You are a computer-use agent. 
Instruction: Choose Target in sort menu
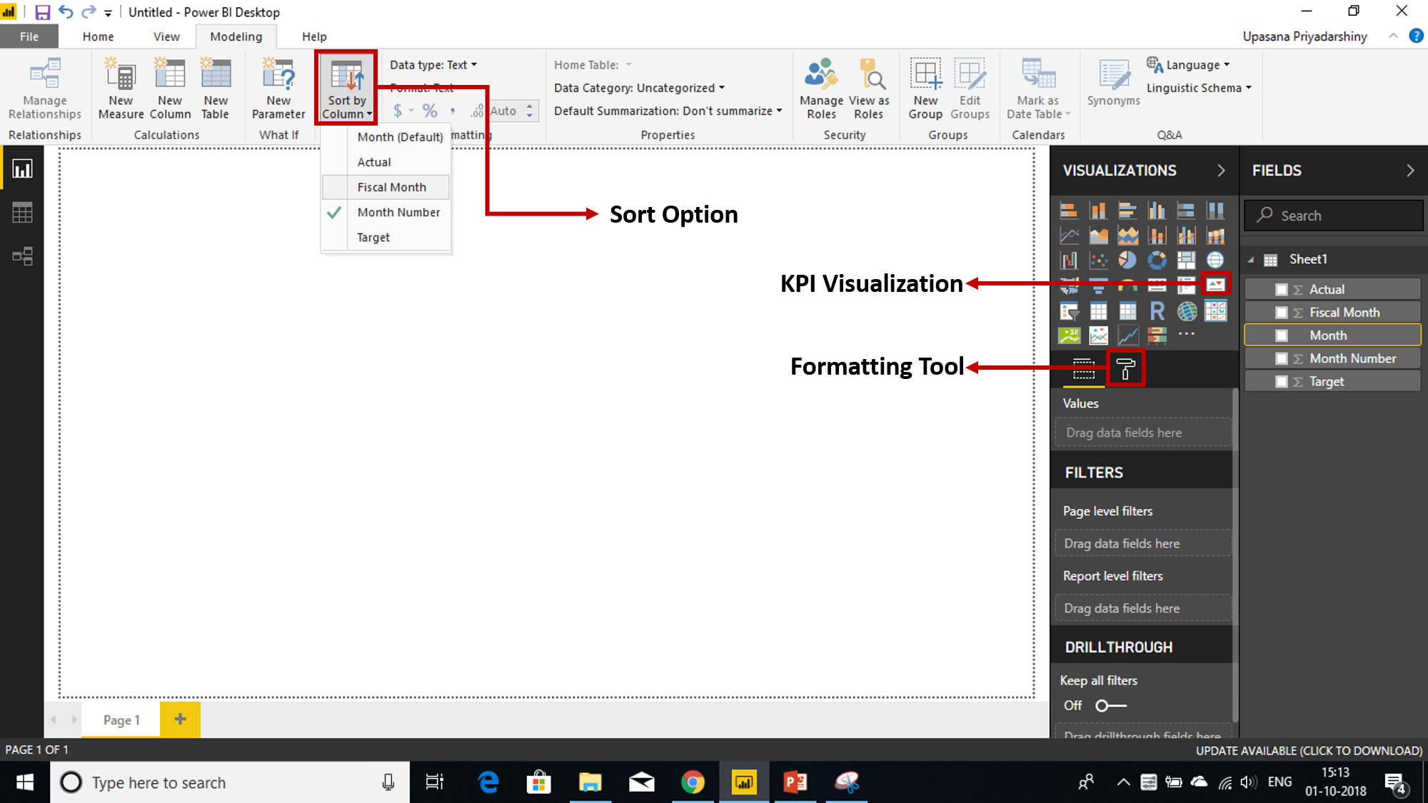tap(386, 237)
